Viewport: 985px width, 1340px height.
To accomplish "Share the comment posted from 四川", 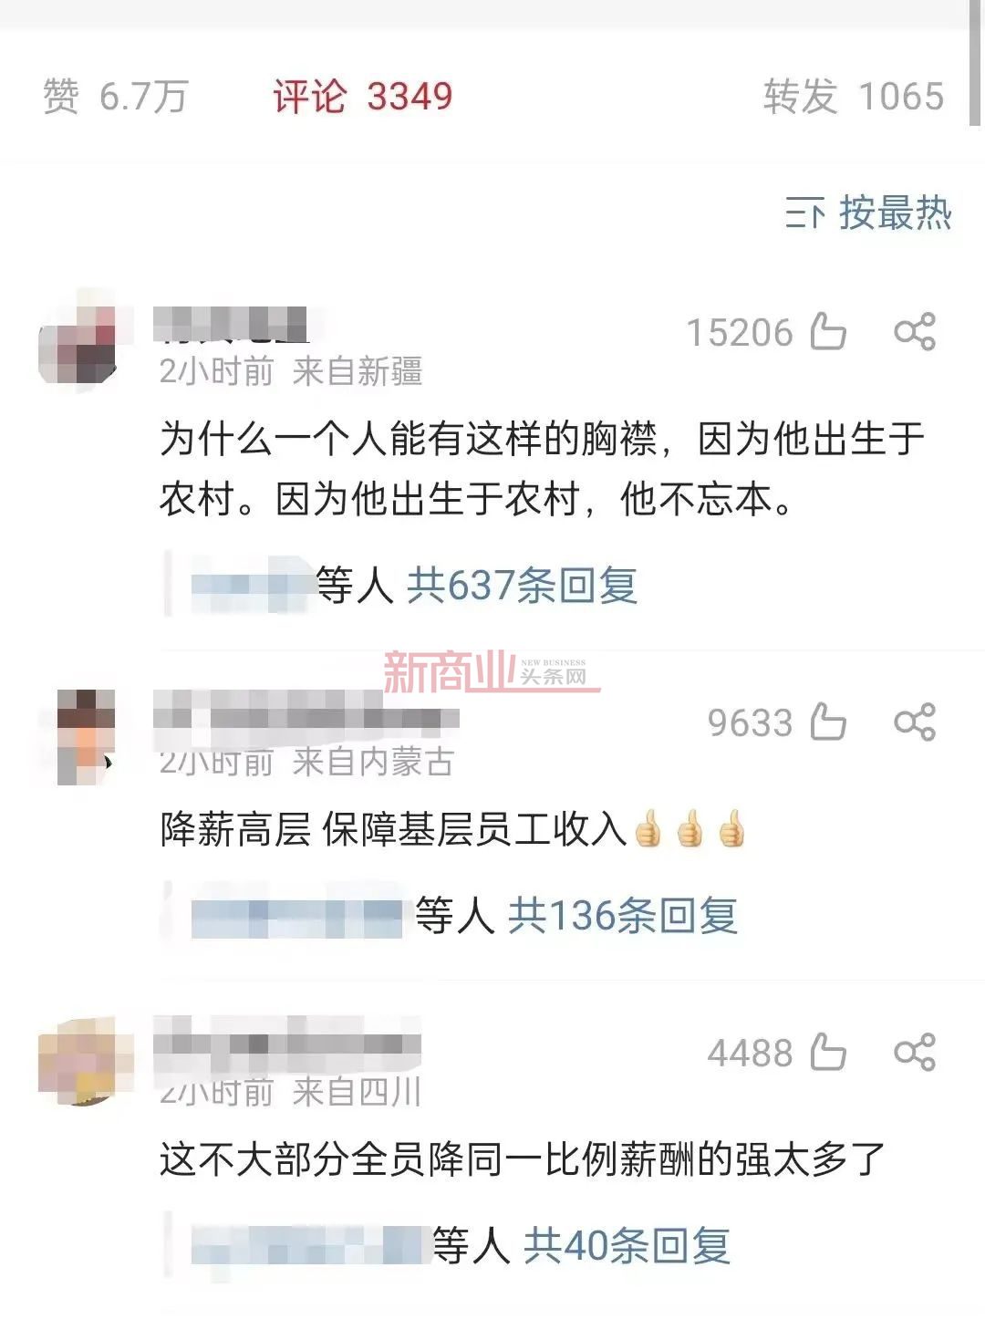I will [915, 1052].
